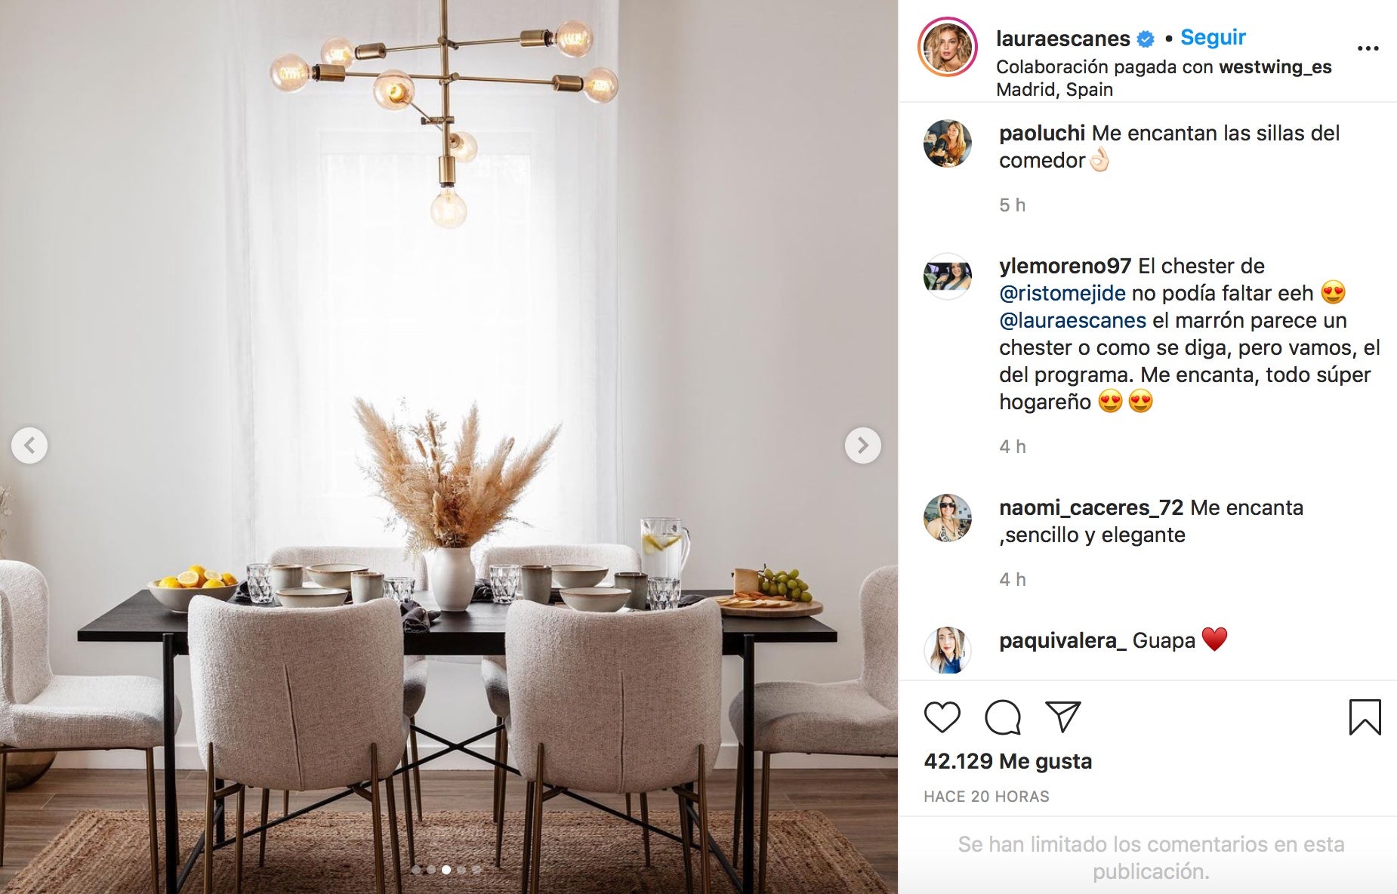
Task: Save the post with the bookmark icon
Action: click(x=1365, y=717)
